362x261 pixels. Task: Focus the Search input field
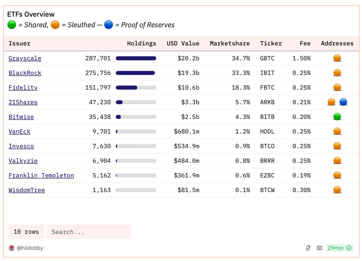pyautogui.click(x=89, y=232)
